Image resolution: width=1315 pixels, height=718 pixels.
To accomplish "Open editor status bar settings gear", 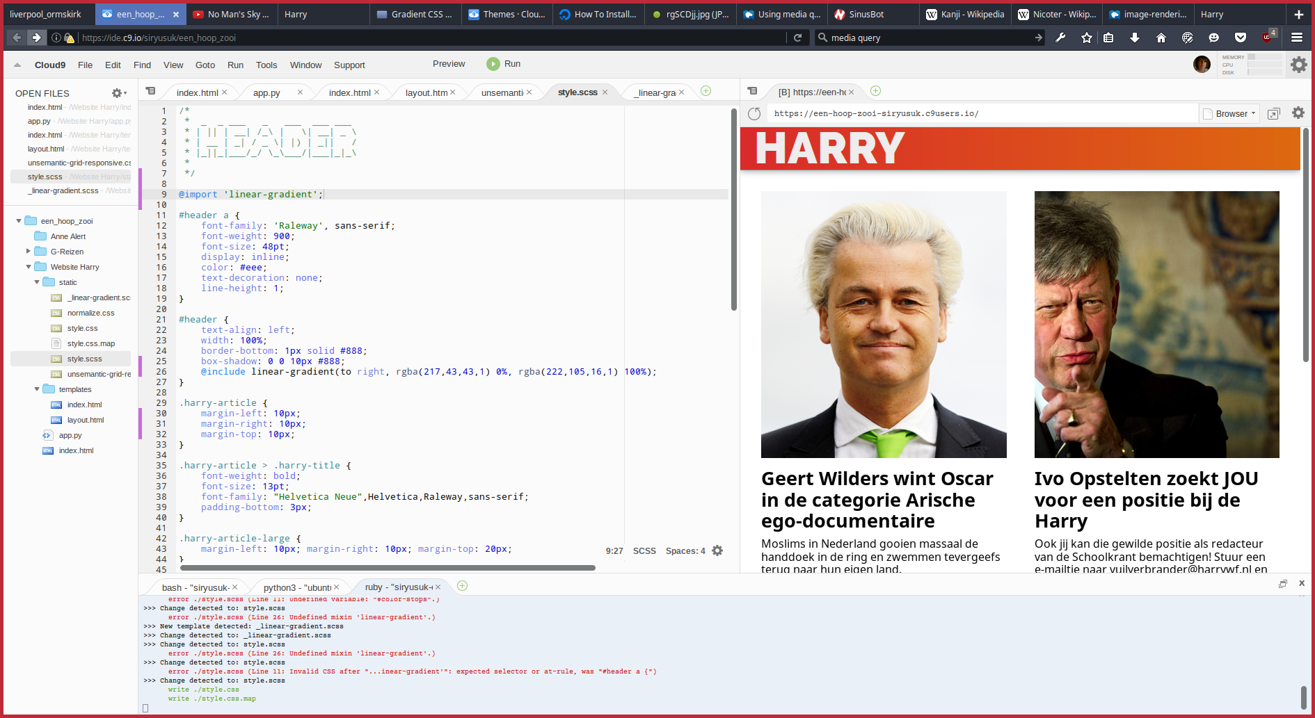I will [x=717, y=550].
